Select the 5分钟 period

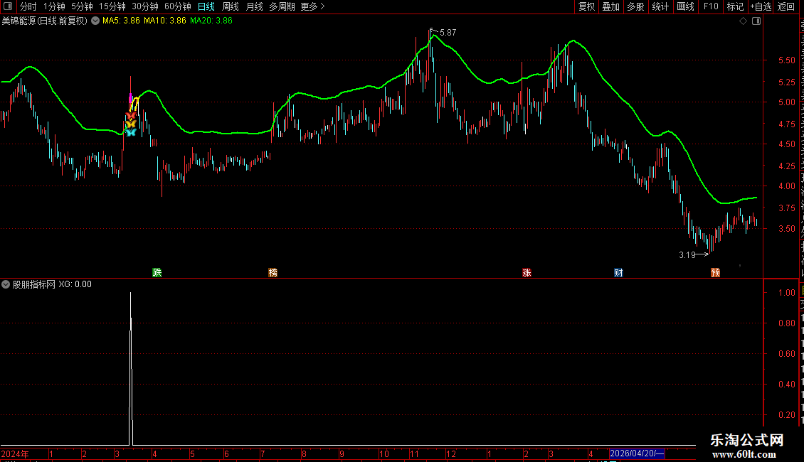(x=82, y=6)
